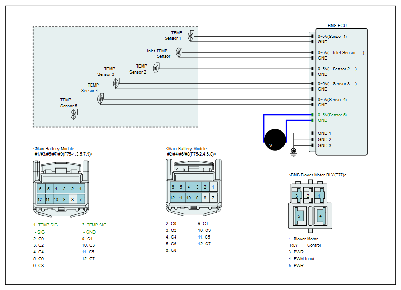Click the 4. PWM Input legend
This screenshot has width=401, height=290.
pyautogui.click(x=301, y=259)
